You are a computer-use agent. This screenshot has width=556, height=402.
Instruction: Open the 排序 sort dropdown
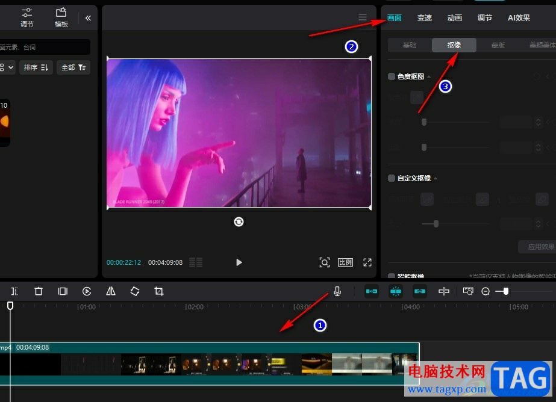[x=36, y=67]
